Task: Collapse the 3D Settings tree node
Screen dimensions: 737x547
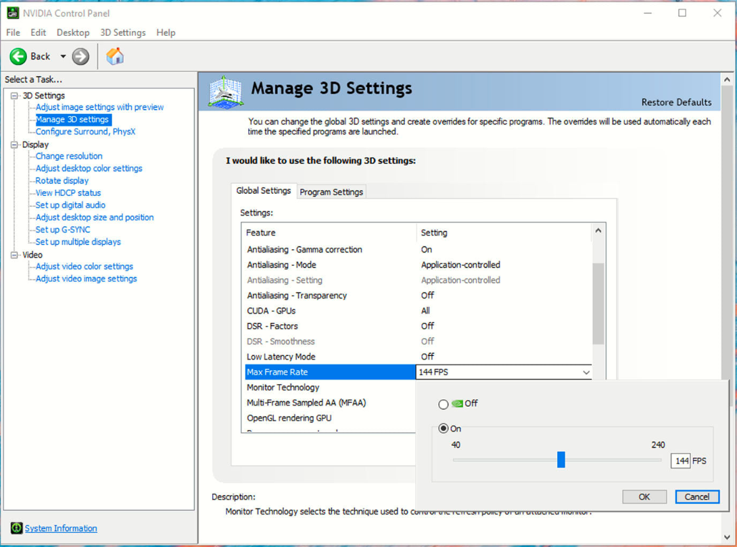Action: [14, 96]
